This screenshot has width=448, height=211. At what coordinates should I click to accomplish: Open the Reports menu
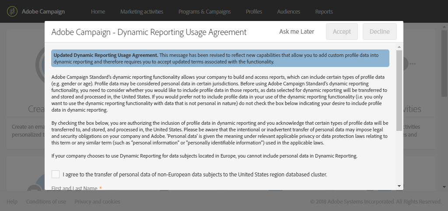[324, 12]
